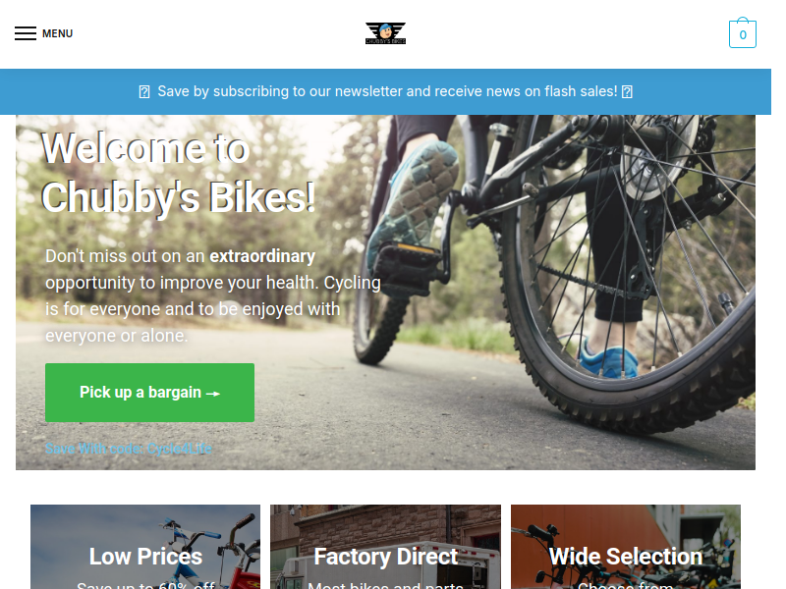Click the cart item count zero

pos(743,35)
